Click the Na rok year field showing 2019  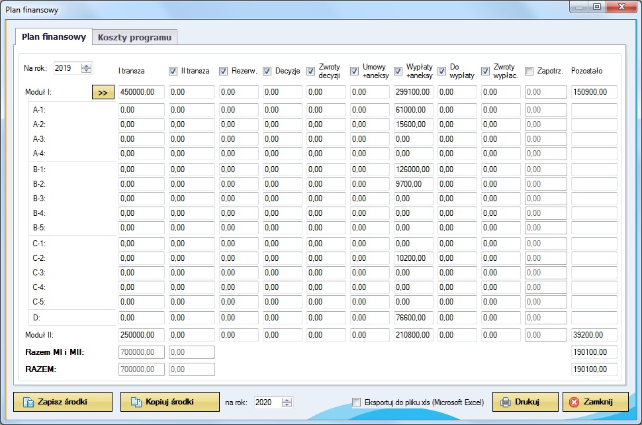tap(68, 68)
